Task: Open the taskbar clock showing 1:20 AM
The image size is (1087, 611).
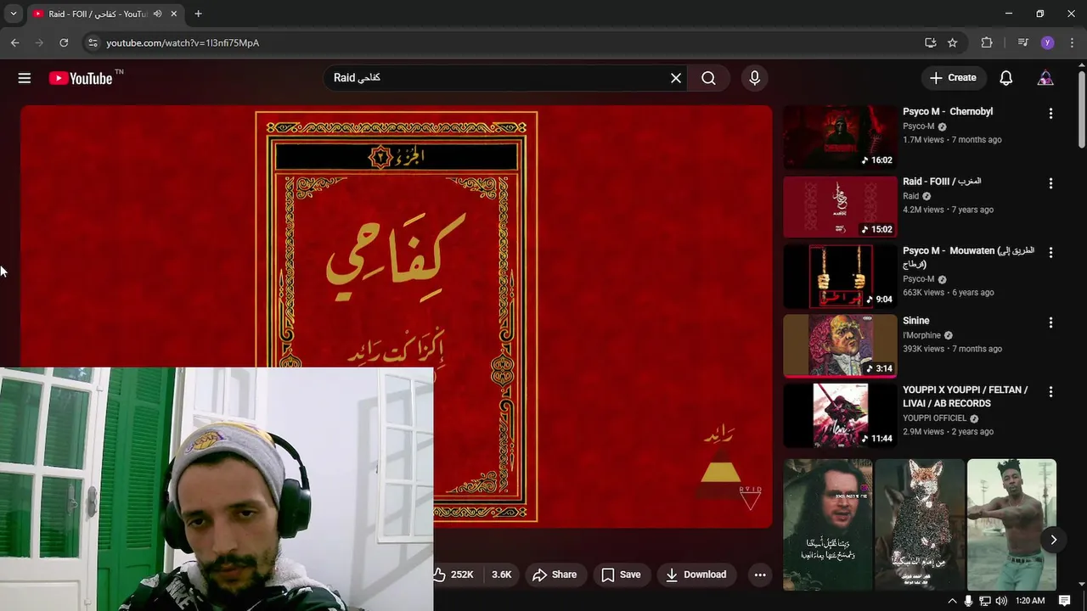Action: pyautogui.click(x=1030, y=601)
